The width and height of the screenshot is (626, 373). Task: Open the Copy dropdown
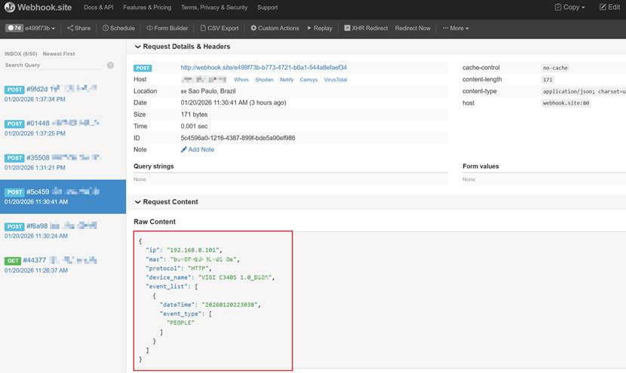point(569,8)
